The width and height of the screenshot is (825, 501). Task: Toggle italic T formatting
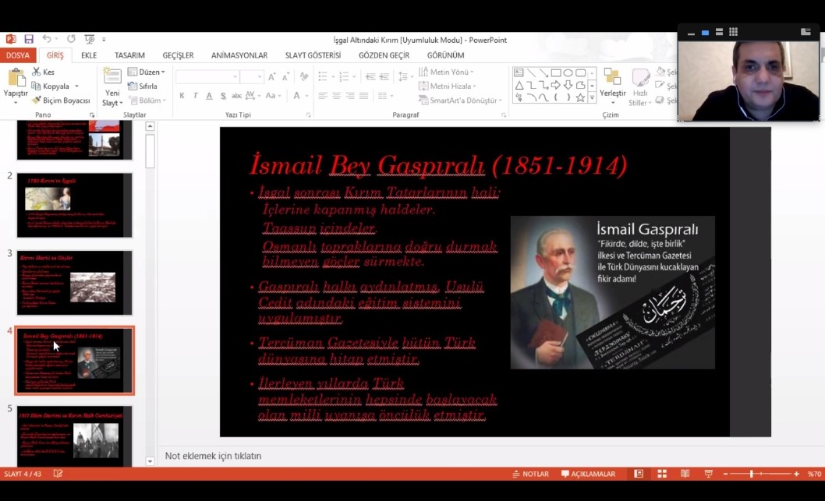[x=195, y=96]
